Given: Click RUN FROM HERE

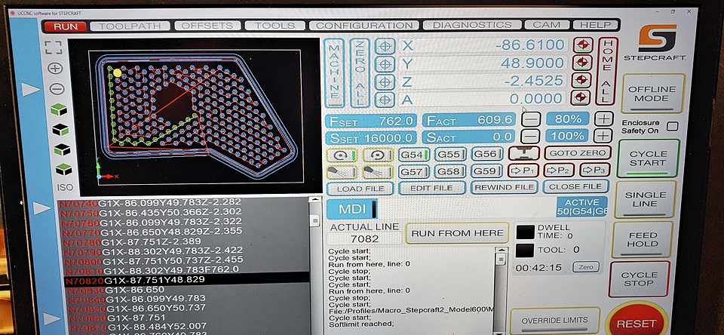Looking at the screenshot, I should click(457, 233).
